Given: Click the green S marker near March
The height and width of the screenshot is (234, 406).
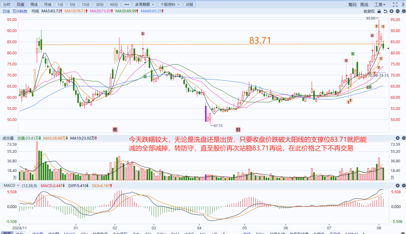Looking at the screenshot, I should [x=145, y=76].
